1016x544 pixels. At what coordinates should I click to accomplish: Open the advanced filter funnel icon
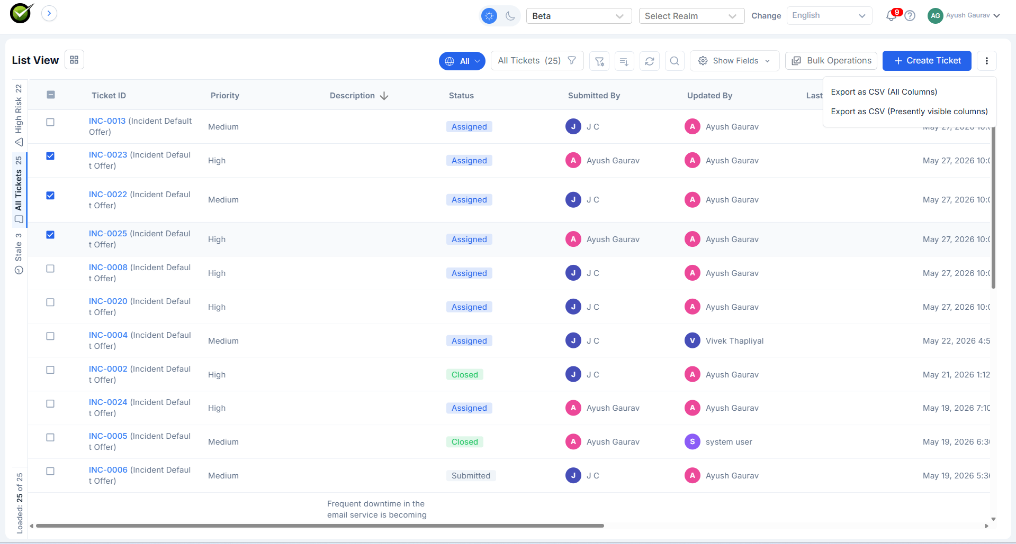(x=599, y=61)
